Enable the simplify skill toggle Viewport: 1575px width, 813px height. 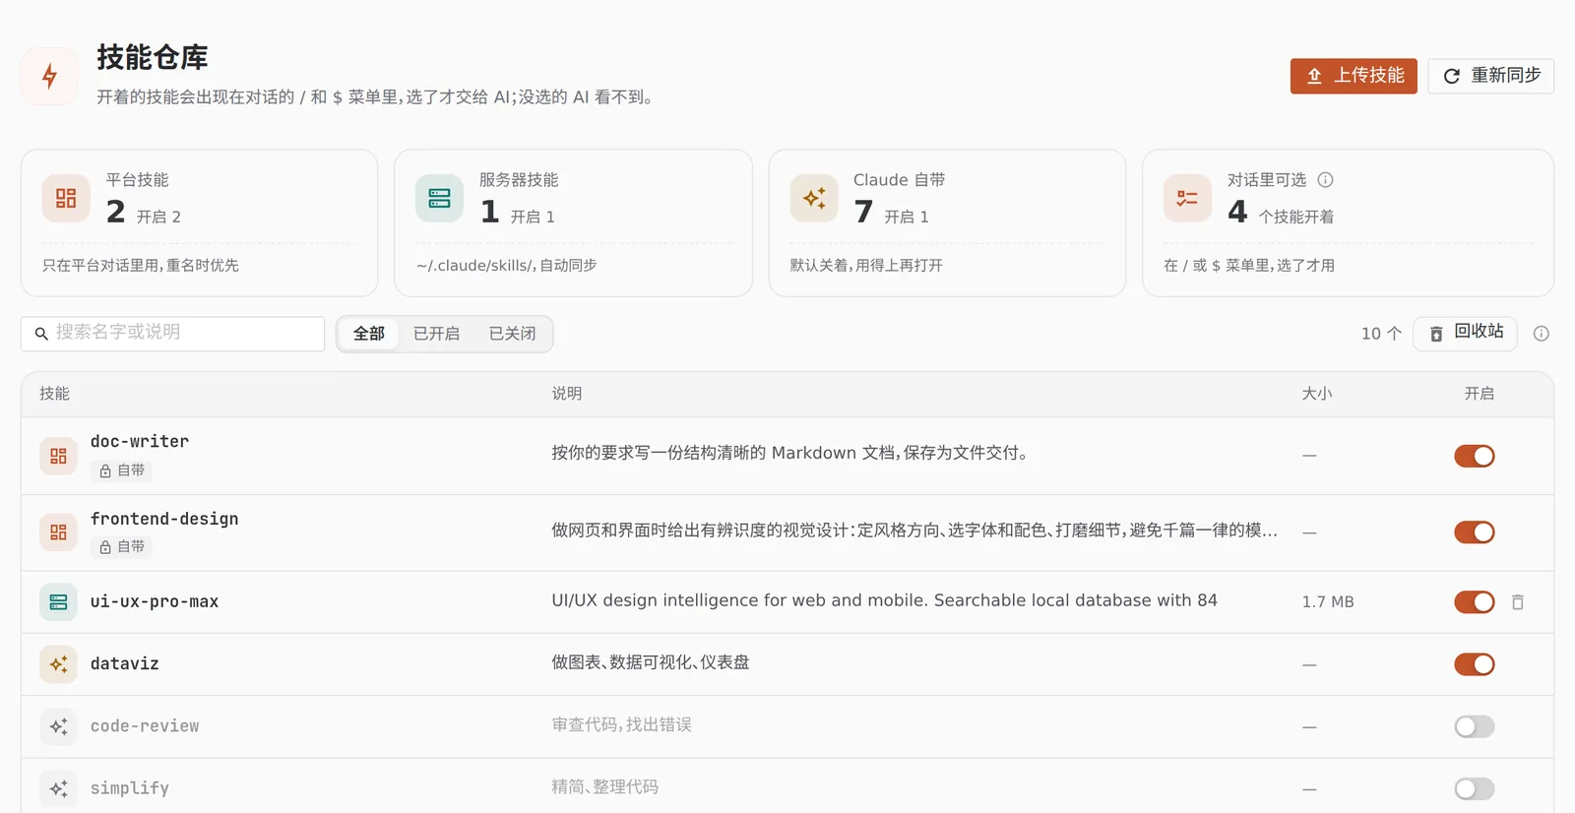point(1475,788)
